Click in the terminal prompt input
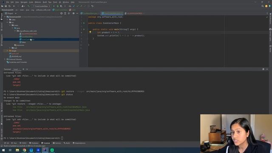Image resolution: width=272 pixels, height=153 pixels. [62, 138]
